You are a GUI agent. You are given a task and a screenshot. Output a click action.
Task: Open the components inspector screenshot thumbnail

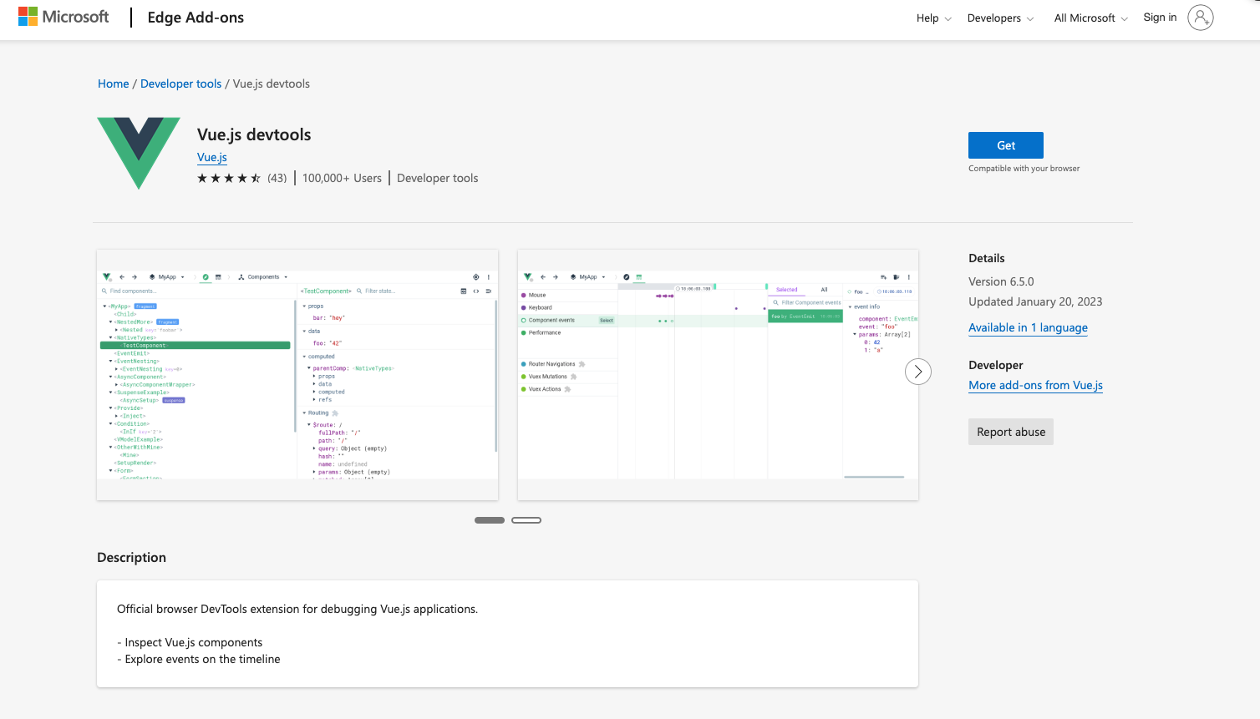coord(297,374)
